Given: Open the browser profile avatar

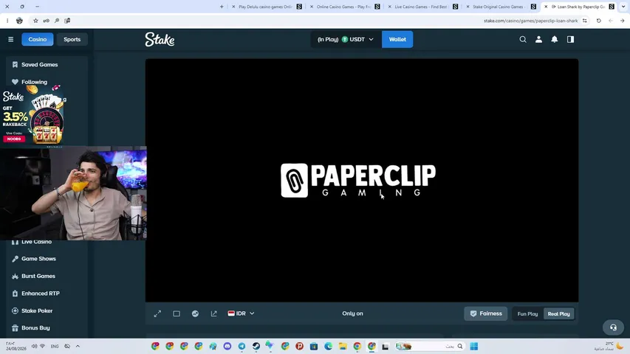Looking at the screenshot, I should tap(19, 21).
